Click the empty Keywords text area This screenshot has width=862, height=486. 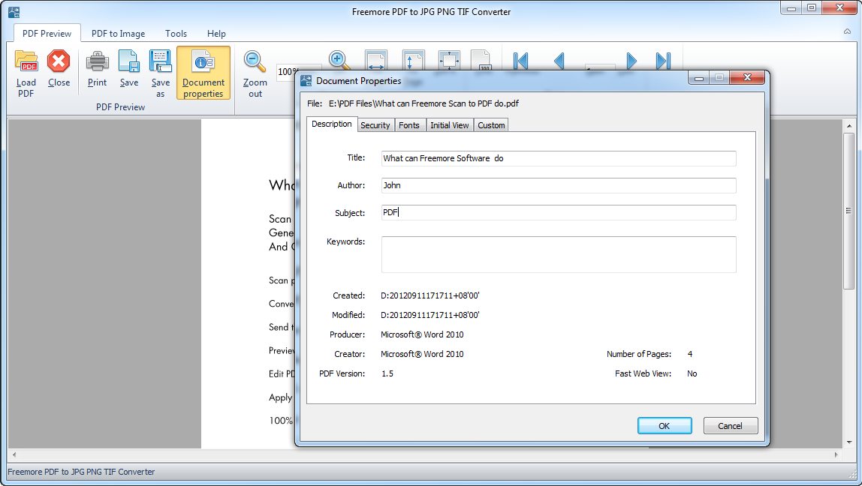pos(559,254)
